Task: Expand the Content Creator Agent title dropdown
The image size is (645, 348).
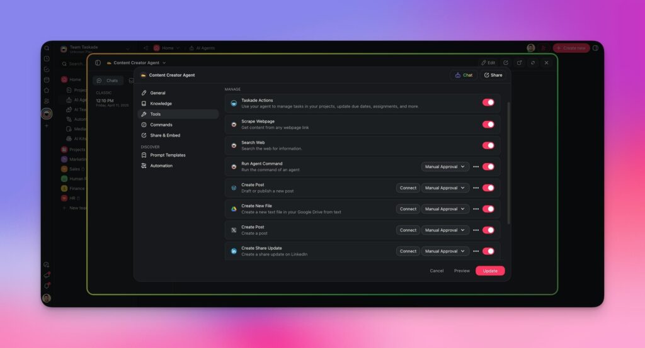Action: click(x=164, y=63)
